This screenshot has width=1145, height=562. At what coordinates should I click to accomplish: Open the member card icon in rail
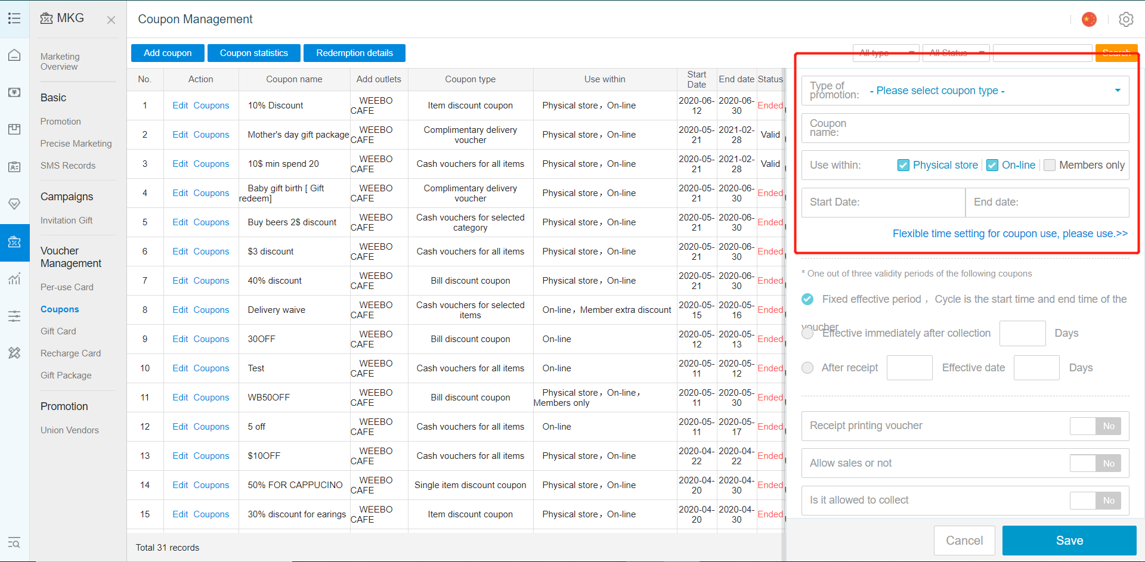point(14,167)
